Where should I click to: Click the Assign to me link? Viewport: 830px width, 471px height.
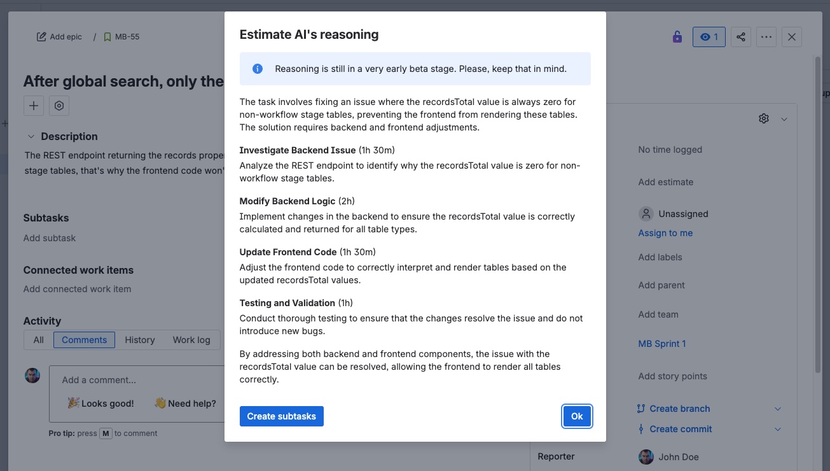tap(665, 233)
